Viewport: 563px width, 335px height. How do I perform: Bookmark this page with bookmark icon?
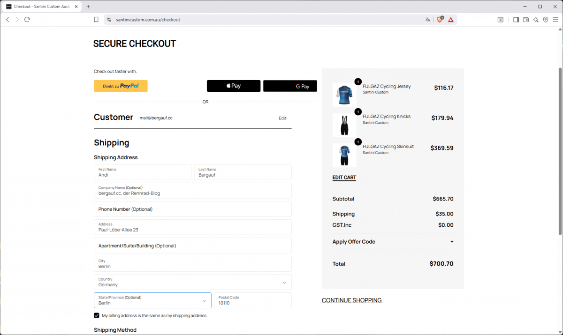(x=96, y=20)
